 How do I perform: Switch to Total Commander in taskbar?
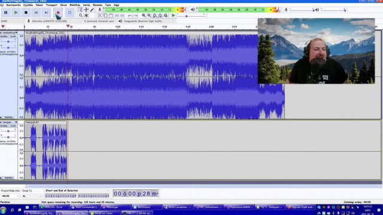point(84,207)
